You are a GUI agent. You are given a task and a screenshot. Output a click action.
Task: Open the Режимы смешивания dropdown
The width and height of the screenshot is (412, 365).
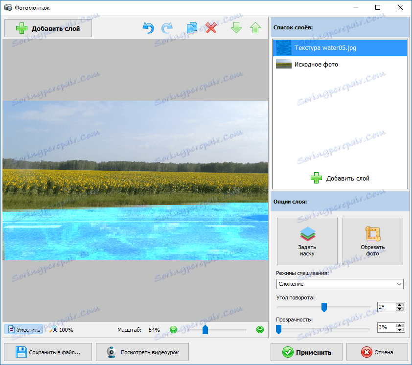tap(340, 284)
